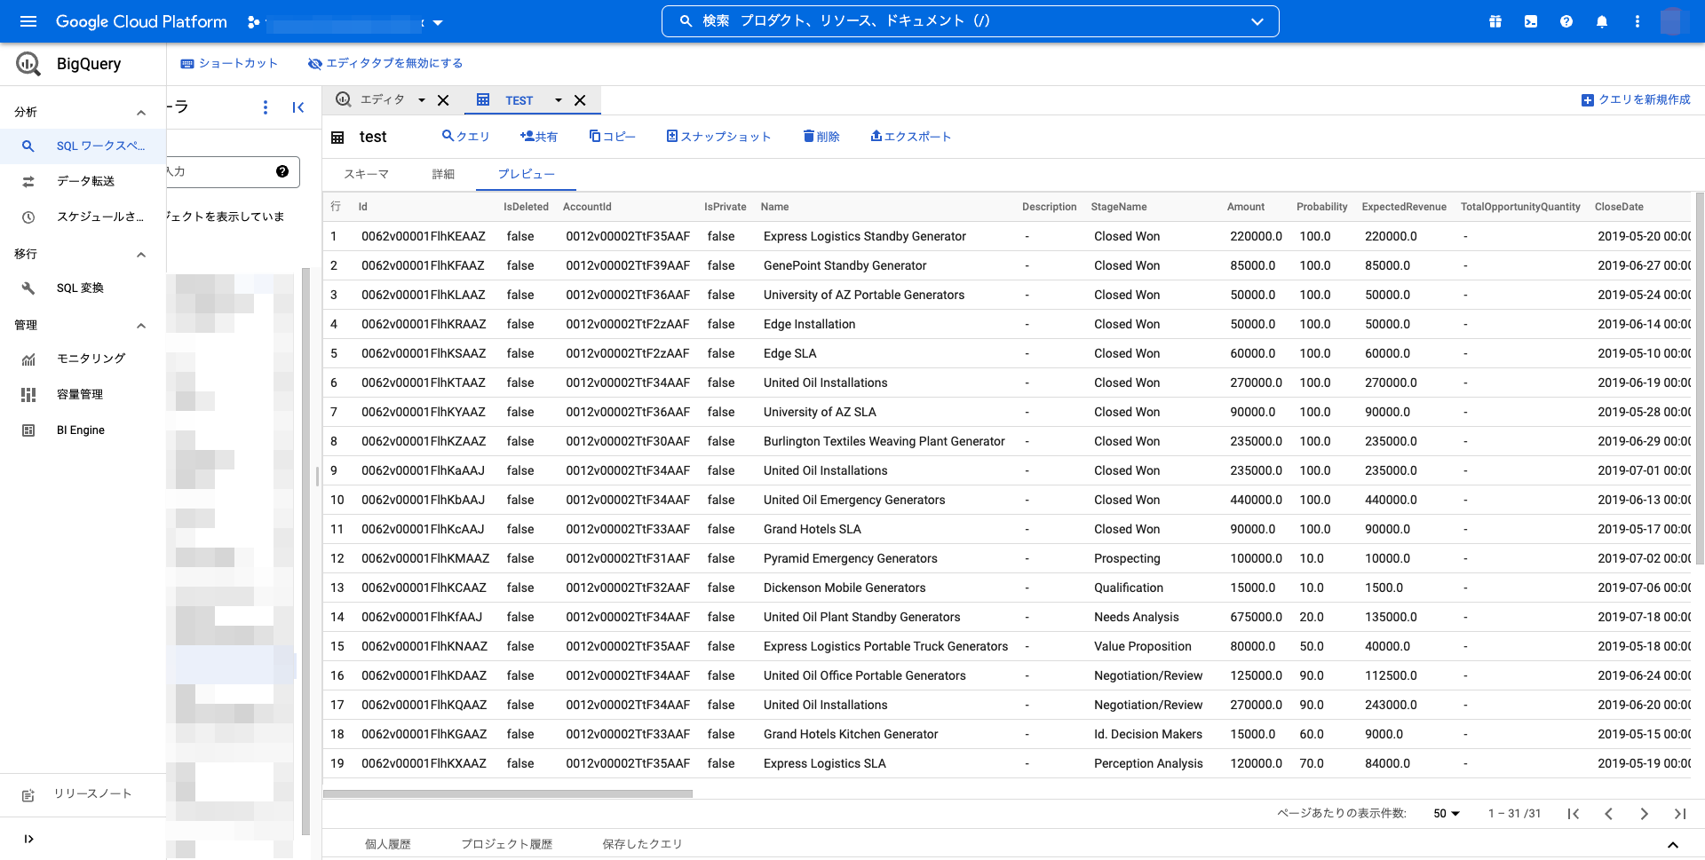Open the gift free trial icon
The width and height of the screenshot is (1705, 860).
[1495, 21]
